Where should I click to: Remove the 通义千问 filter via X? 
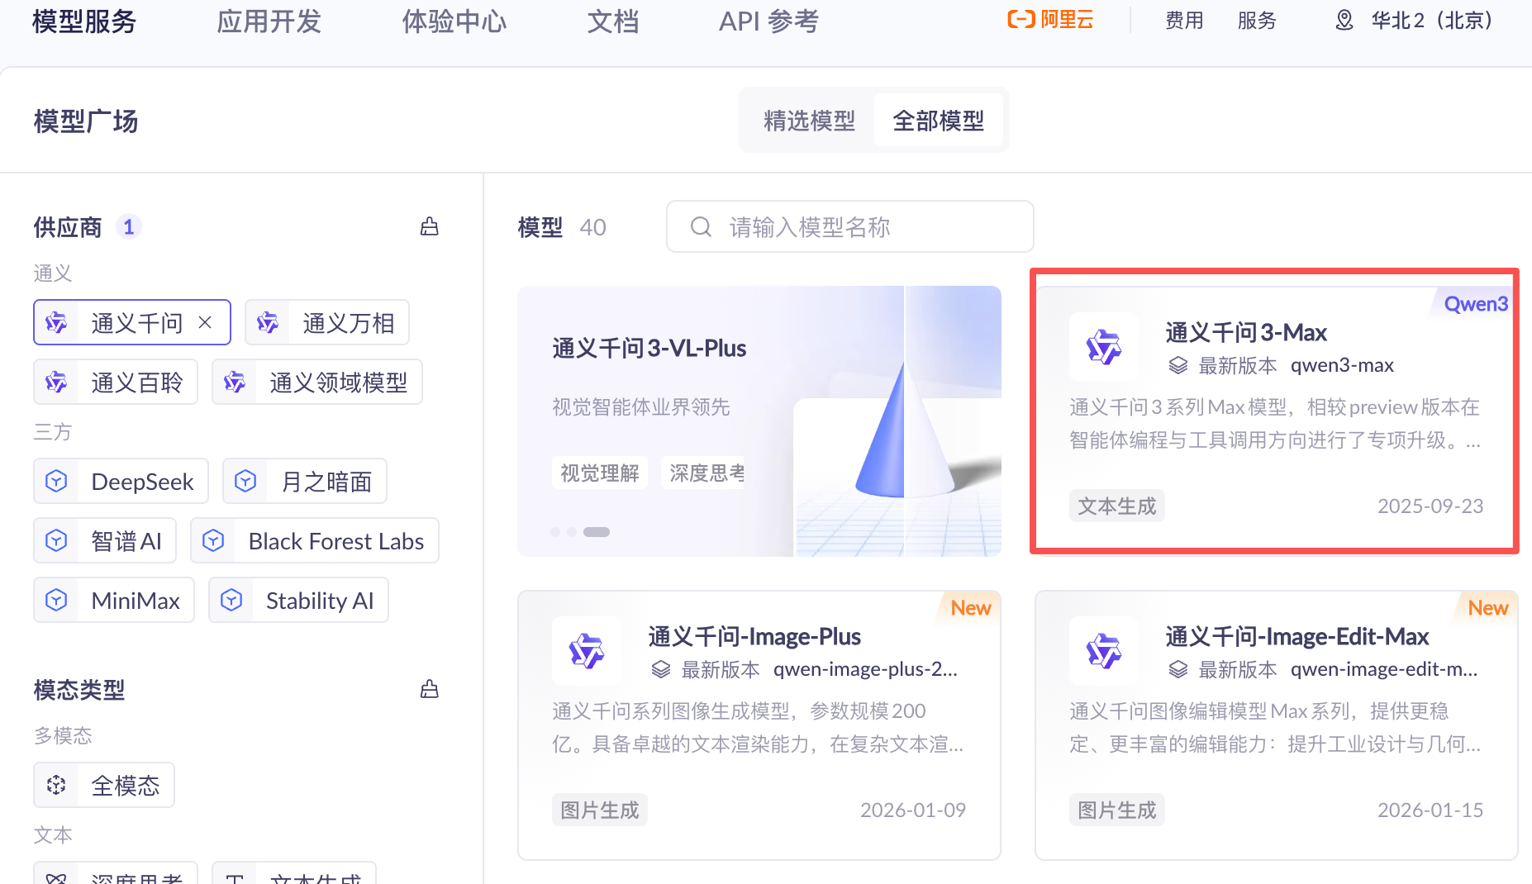pos(205,322)
